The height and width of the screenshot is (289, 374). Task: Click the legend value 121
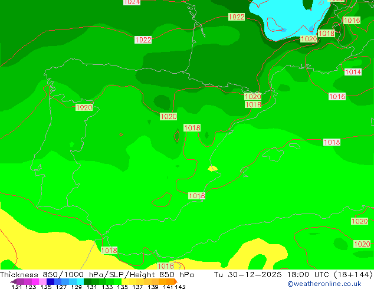17,287
